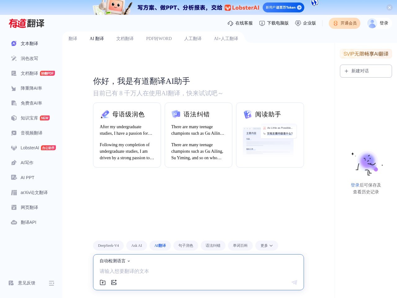Select the AI 翻译 tab
The width and height of the screenshot is (397, 298).
tap(97, 38)
